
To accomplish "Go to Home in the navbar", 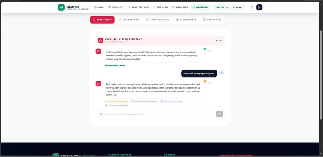I will click(99, 7).
